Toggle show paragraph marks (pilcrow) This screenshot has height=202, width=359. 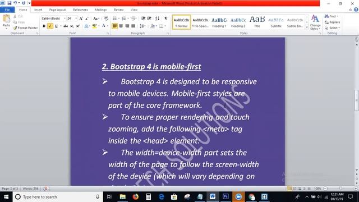[166, 19]
